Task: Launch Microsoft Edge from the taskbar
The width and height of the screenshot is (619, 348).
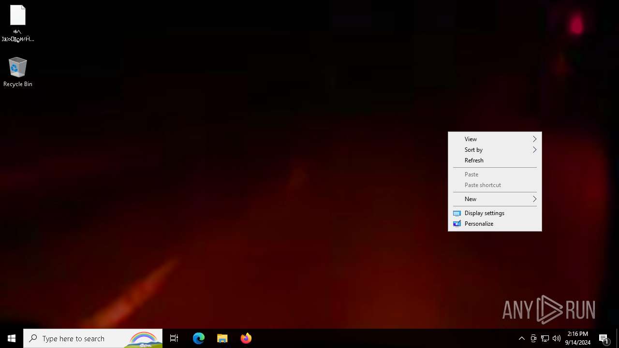Action: (199, 338)
